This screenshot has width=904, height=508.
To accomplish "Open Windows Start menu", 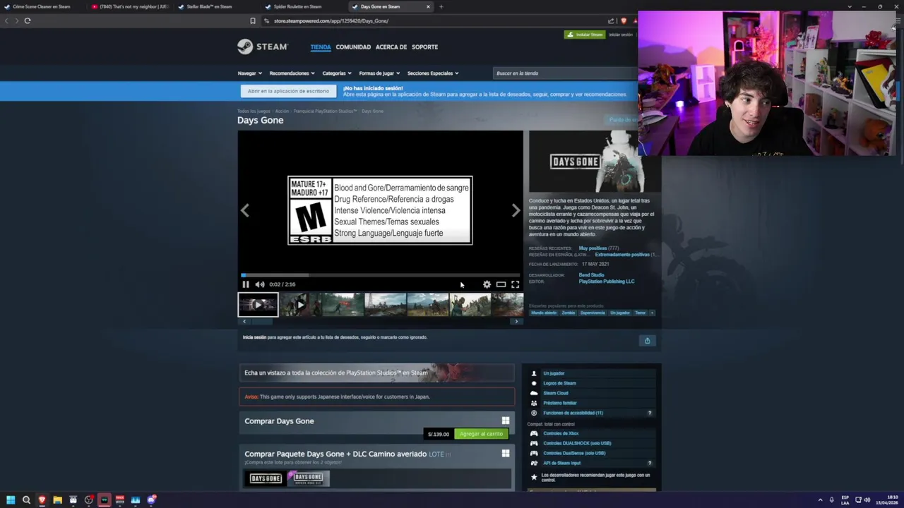I will pos(11,500).
